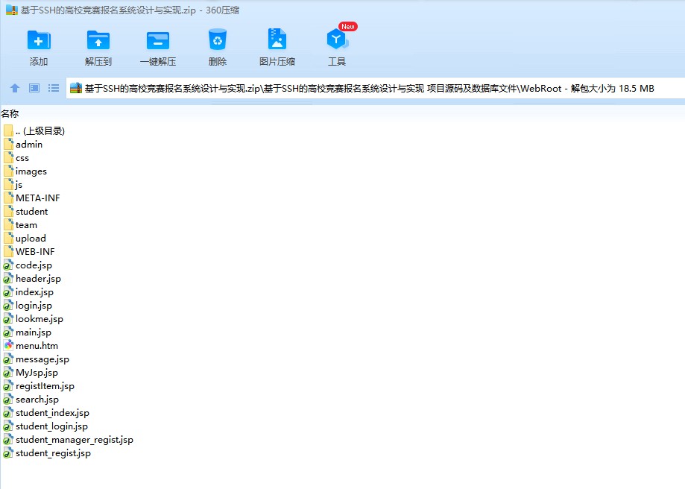The height and width of the screenshot is (489, 685).
Task: Select the MyJsp.jsp file name
Action: (x=37, y=373)
